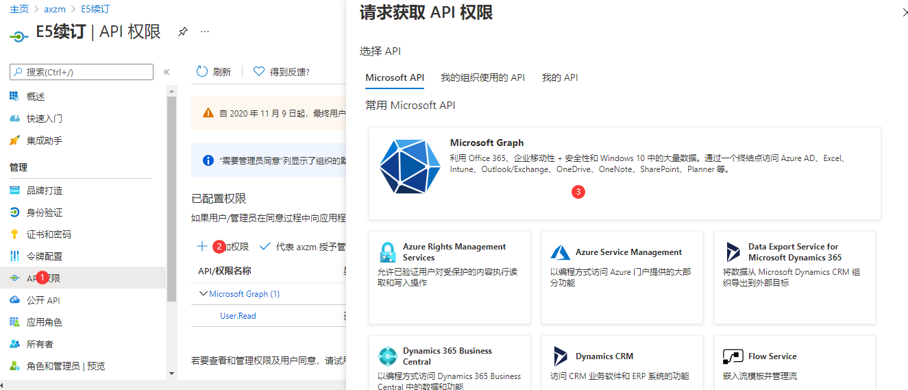Screen dimensions: 908x390
Task: Click the sidebar vertical scrollbar thumb
Action: click(x=171, y=199)
